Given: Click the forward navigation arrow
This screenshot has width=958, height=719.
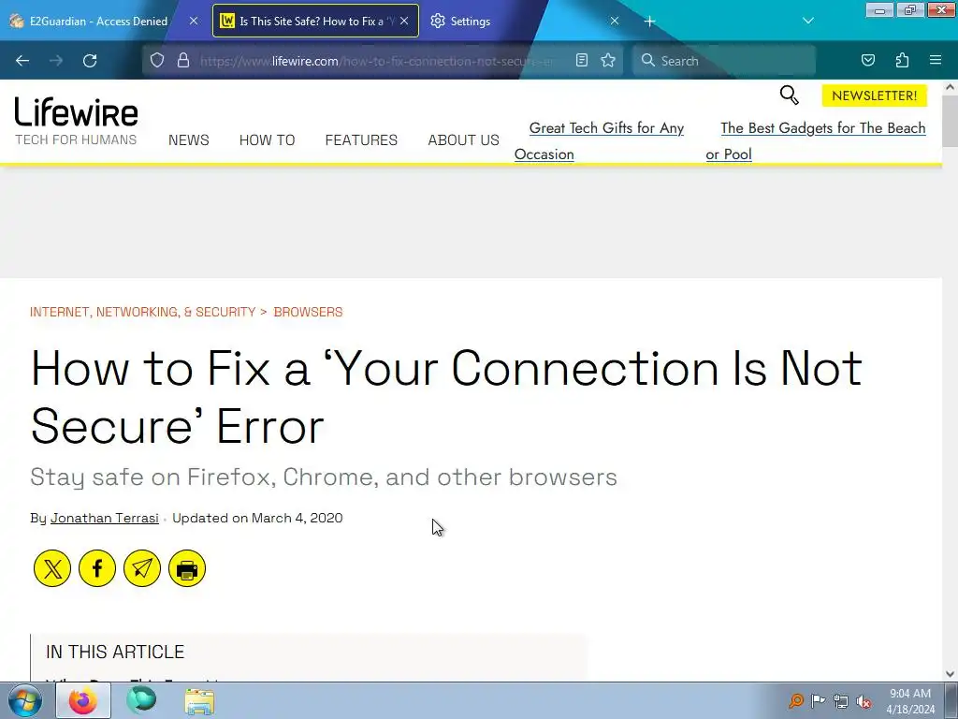Looking at the screenshot, I should (56, 61).
